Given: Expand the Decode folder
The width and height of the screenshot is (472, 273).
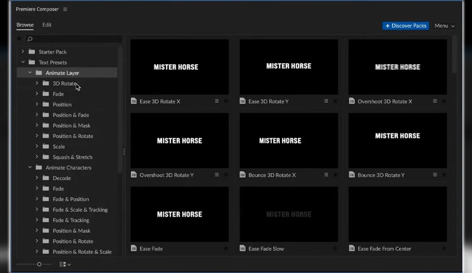Looking at the screenshot, I should (37, 178).
